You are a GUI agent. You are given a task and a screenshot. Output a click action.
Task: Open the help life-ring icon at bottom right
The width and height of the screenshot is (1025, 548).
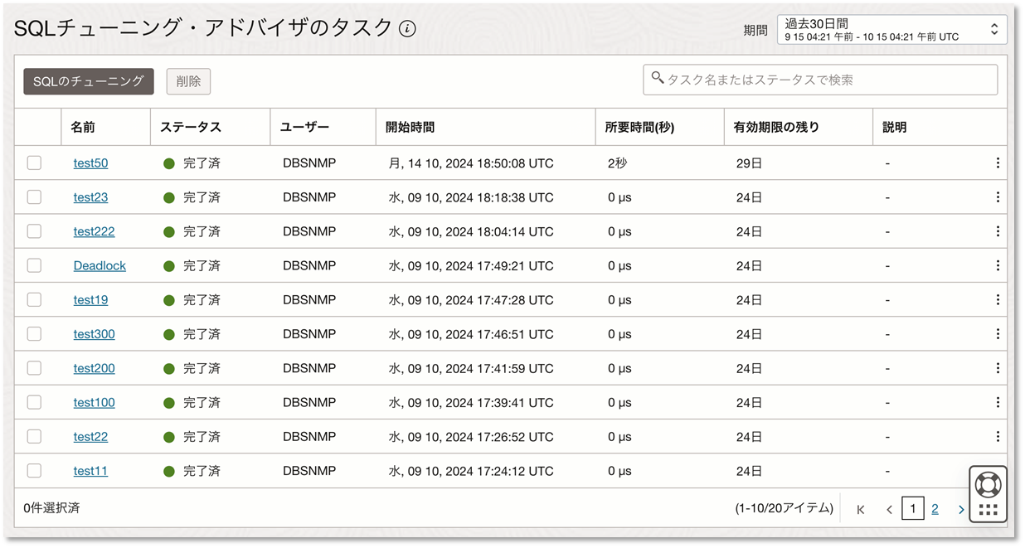(x=987, y=485)
